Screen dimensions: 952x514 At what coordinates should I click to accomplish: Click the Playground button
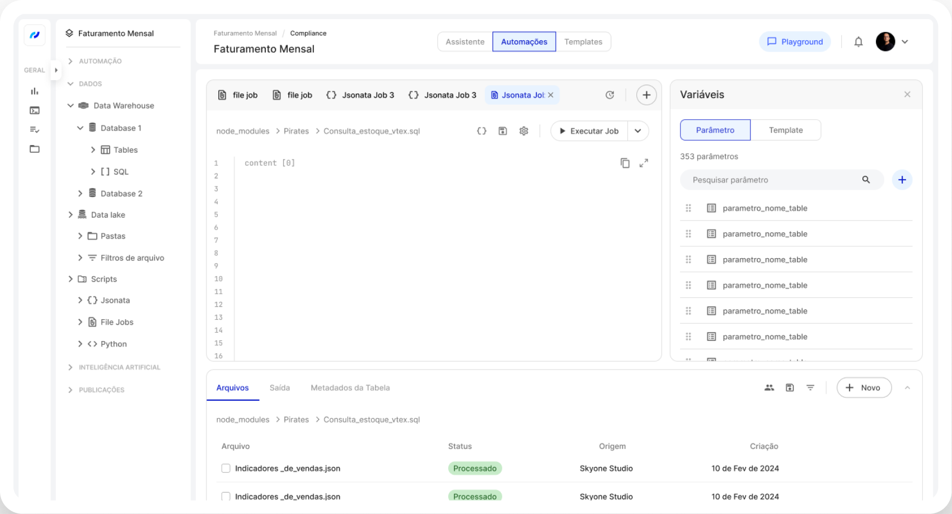[794, 42]
